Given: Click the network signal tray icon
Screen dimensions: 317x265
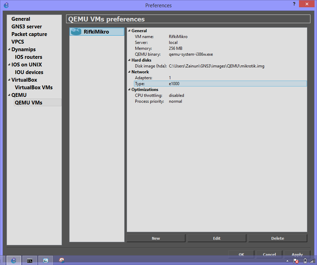Looking at the screenshot, I should [313, 261].
